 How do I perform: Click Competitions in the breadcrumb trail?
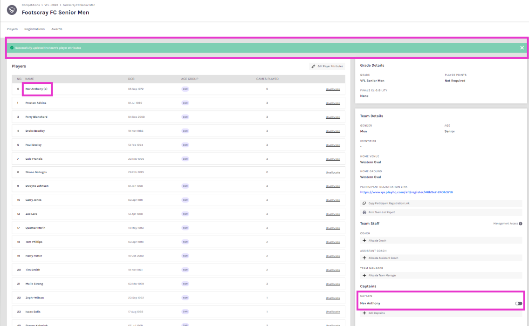click(31, 5)
